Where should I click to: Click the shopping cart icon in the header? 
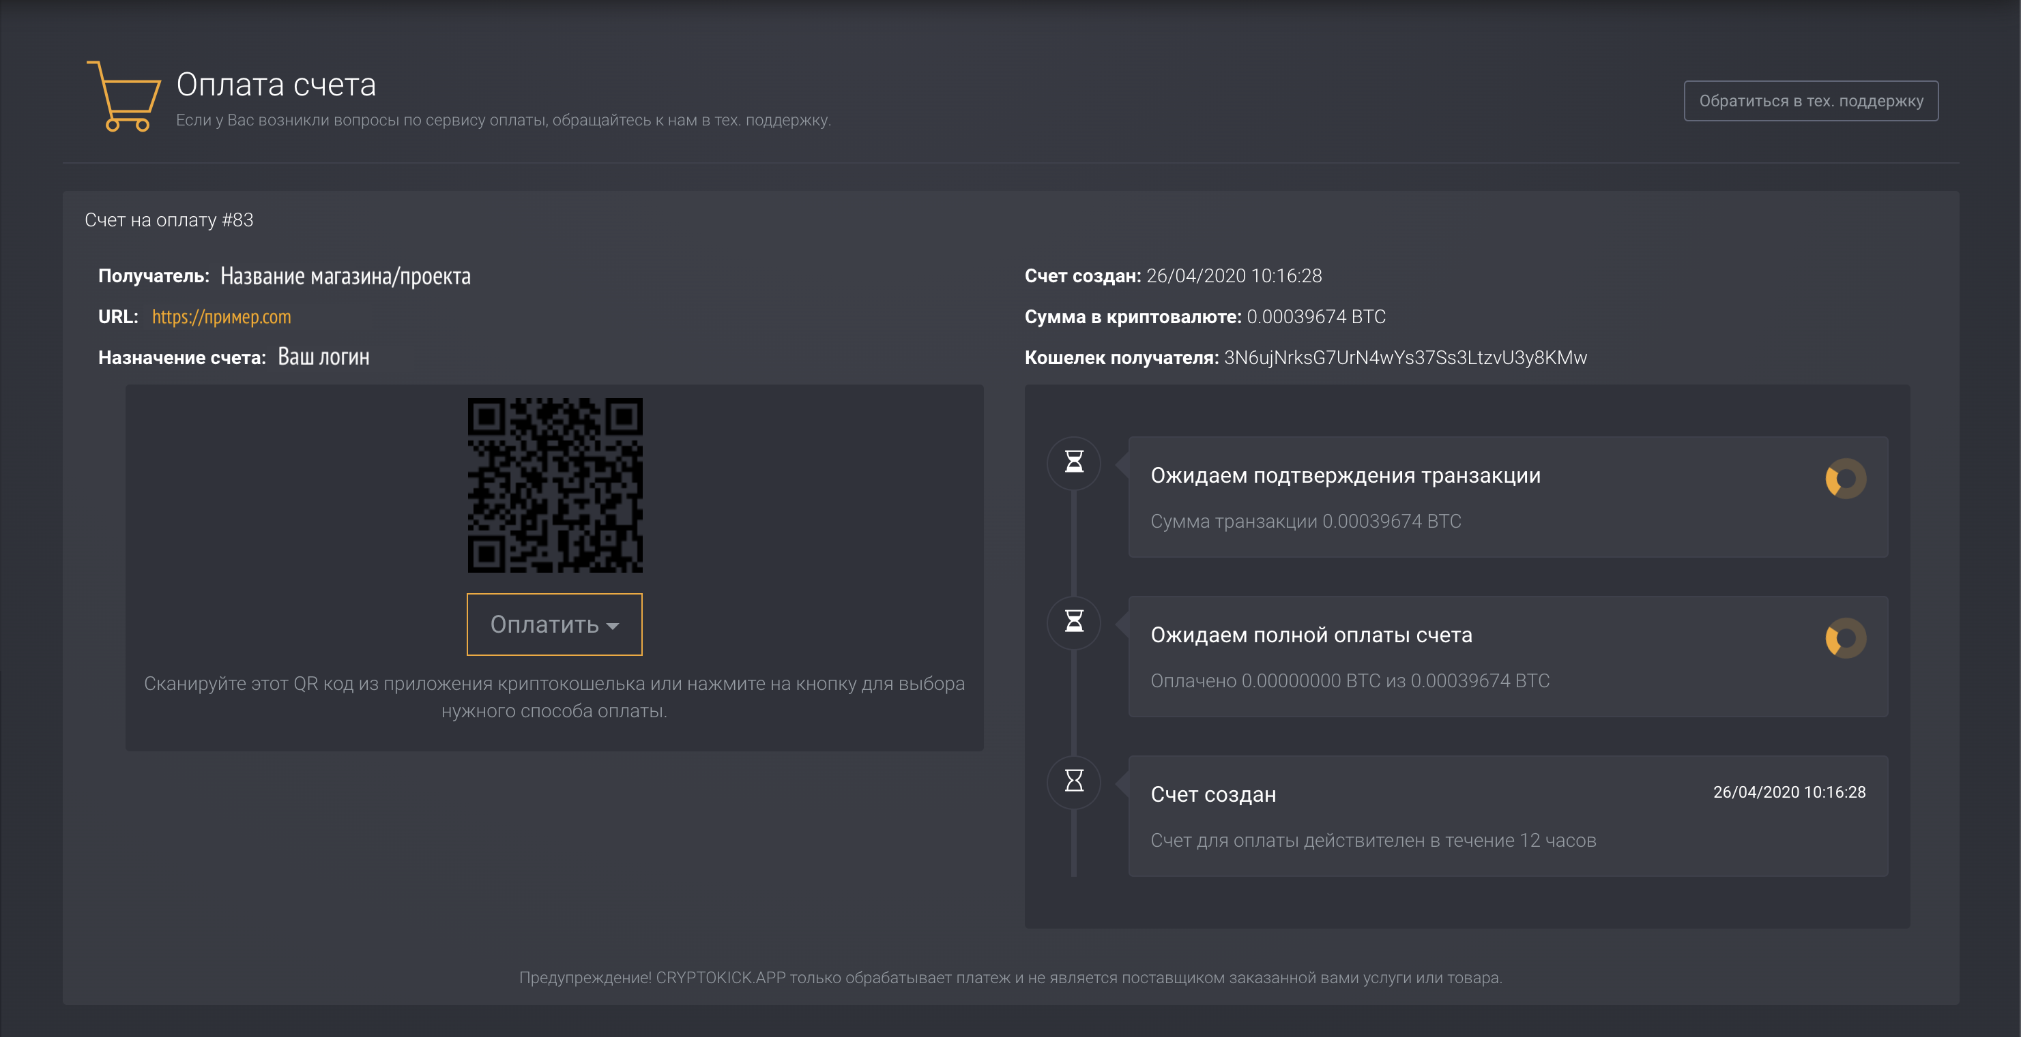[x=123, y=96]
